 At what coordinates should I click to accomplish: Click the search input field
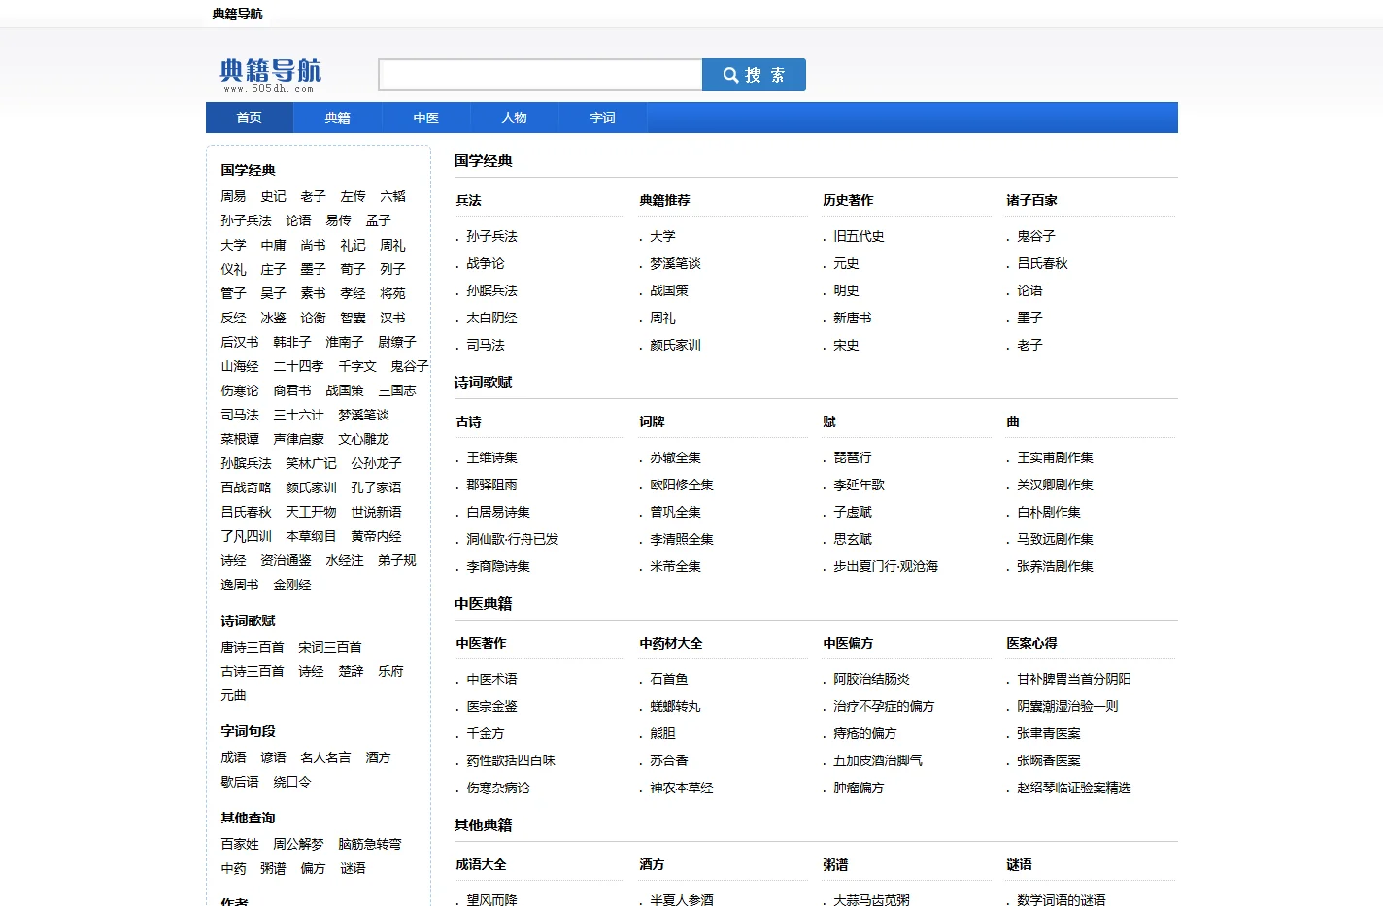click(x=540, y=75)
